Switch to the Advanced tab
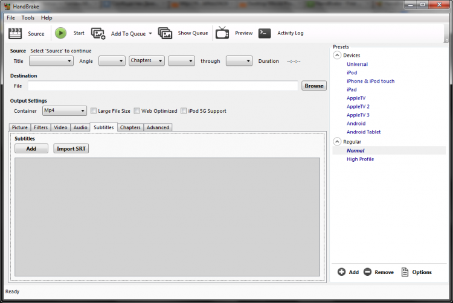 pyautogui.click(x=158, y=127)
